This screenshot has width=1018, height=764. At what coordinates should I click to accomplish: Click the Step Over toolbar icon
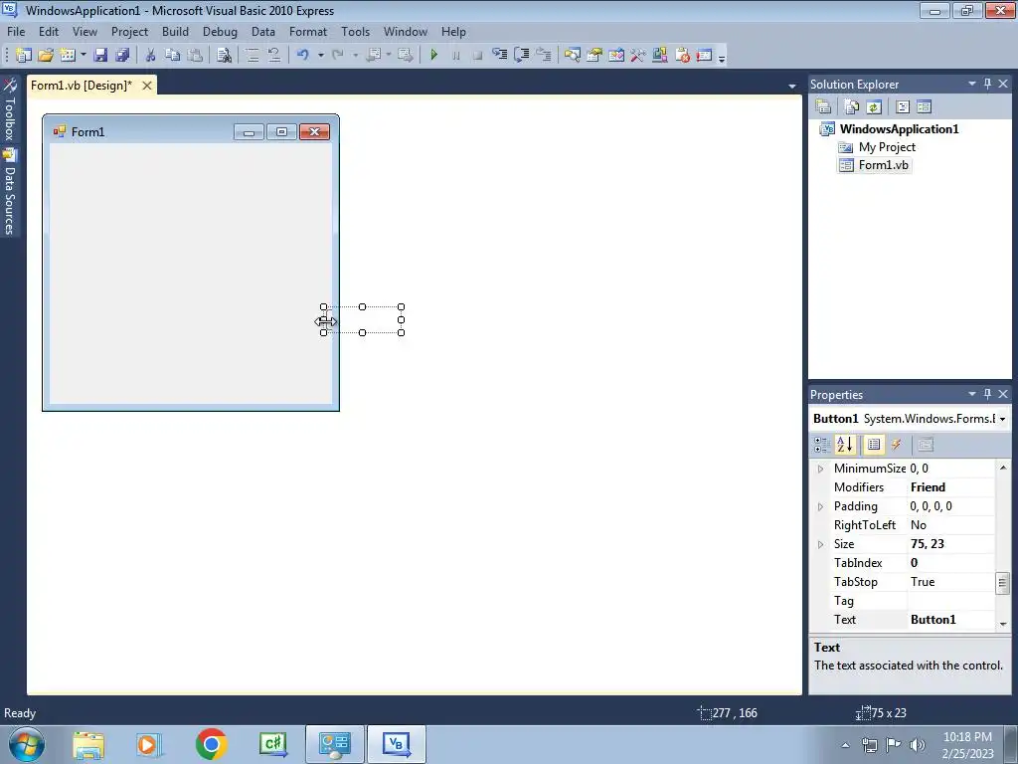(521, 56)
